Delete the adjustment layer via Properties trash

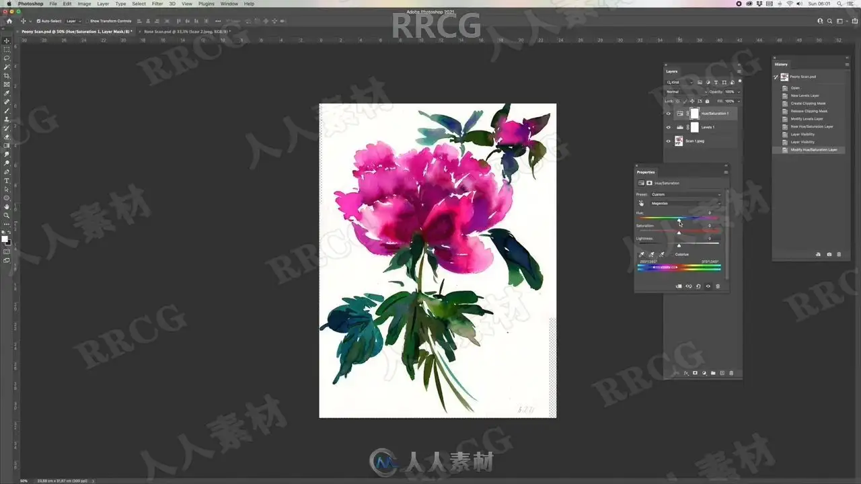click(x=718, y=286)
